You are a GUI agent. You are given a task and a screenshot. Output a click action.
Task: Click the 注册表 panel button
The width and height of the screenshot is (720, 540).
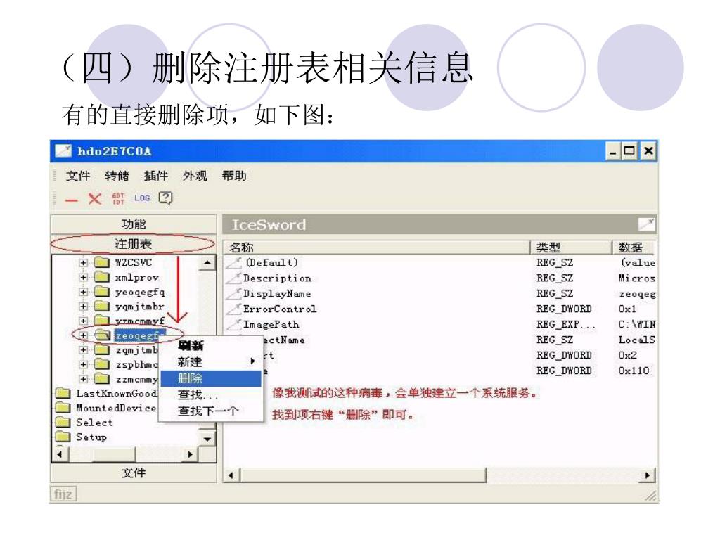(x=133, y=244)
